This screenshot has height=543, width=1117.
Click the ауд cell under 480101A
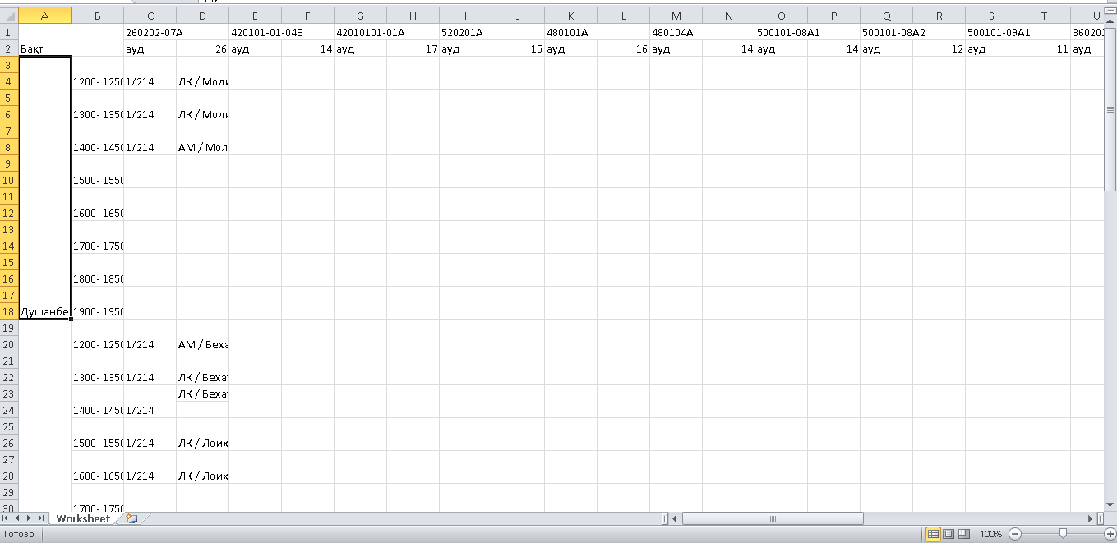(x=570, y=48)
